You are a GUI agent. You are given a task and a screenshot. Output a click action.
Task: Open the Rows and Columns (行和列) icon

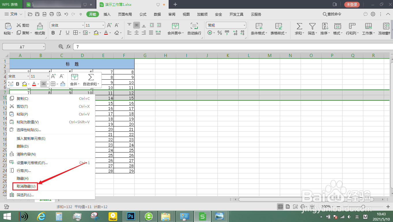(x=352, y=26)
